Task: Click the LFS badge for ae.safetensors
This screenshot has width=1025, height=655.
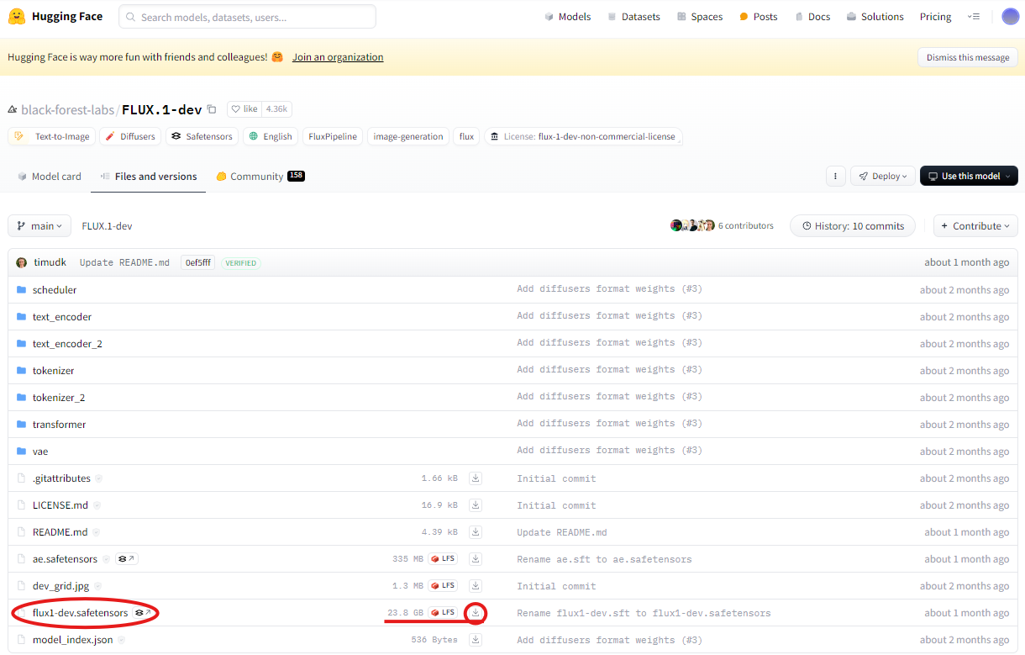Action: (443, 559)
